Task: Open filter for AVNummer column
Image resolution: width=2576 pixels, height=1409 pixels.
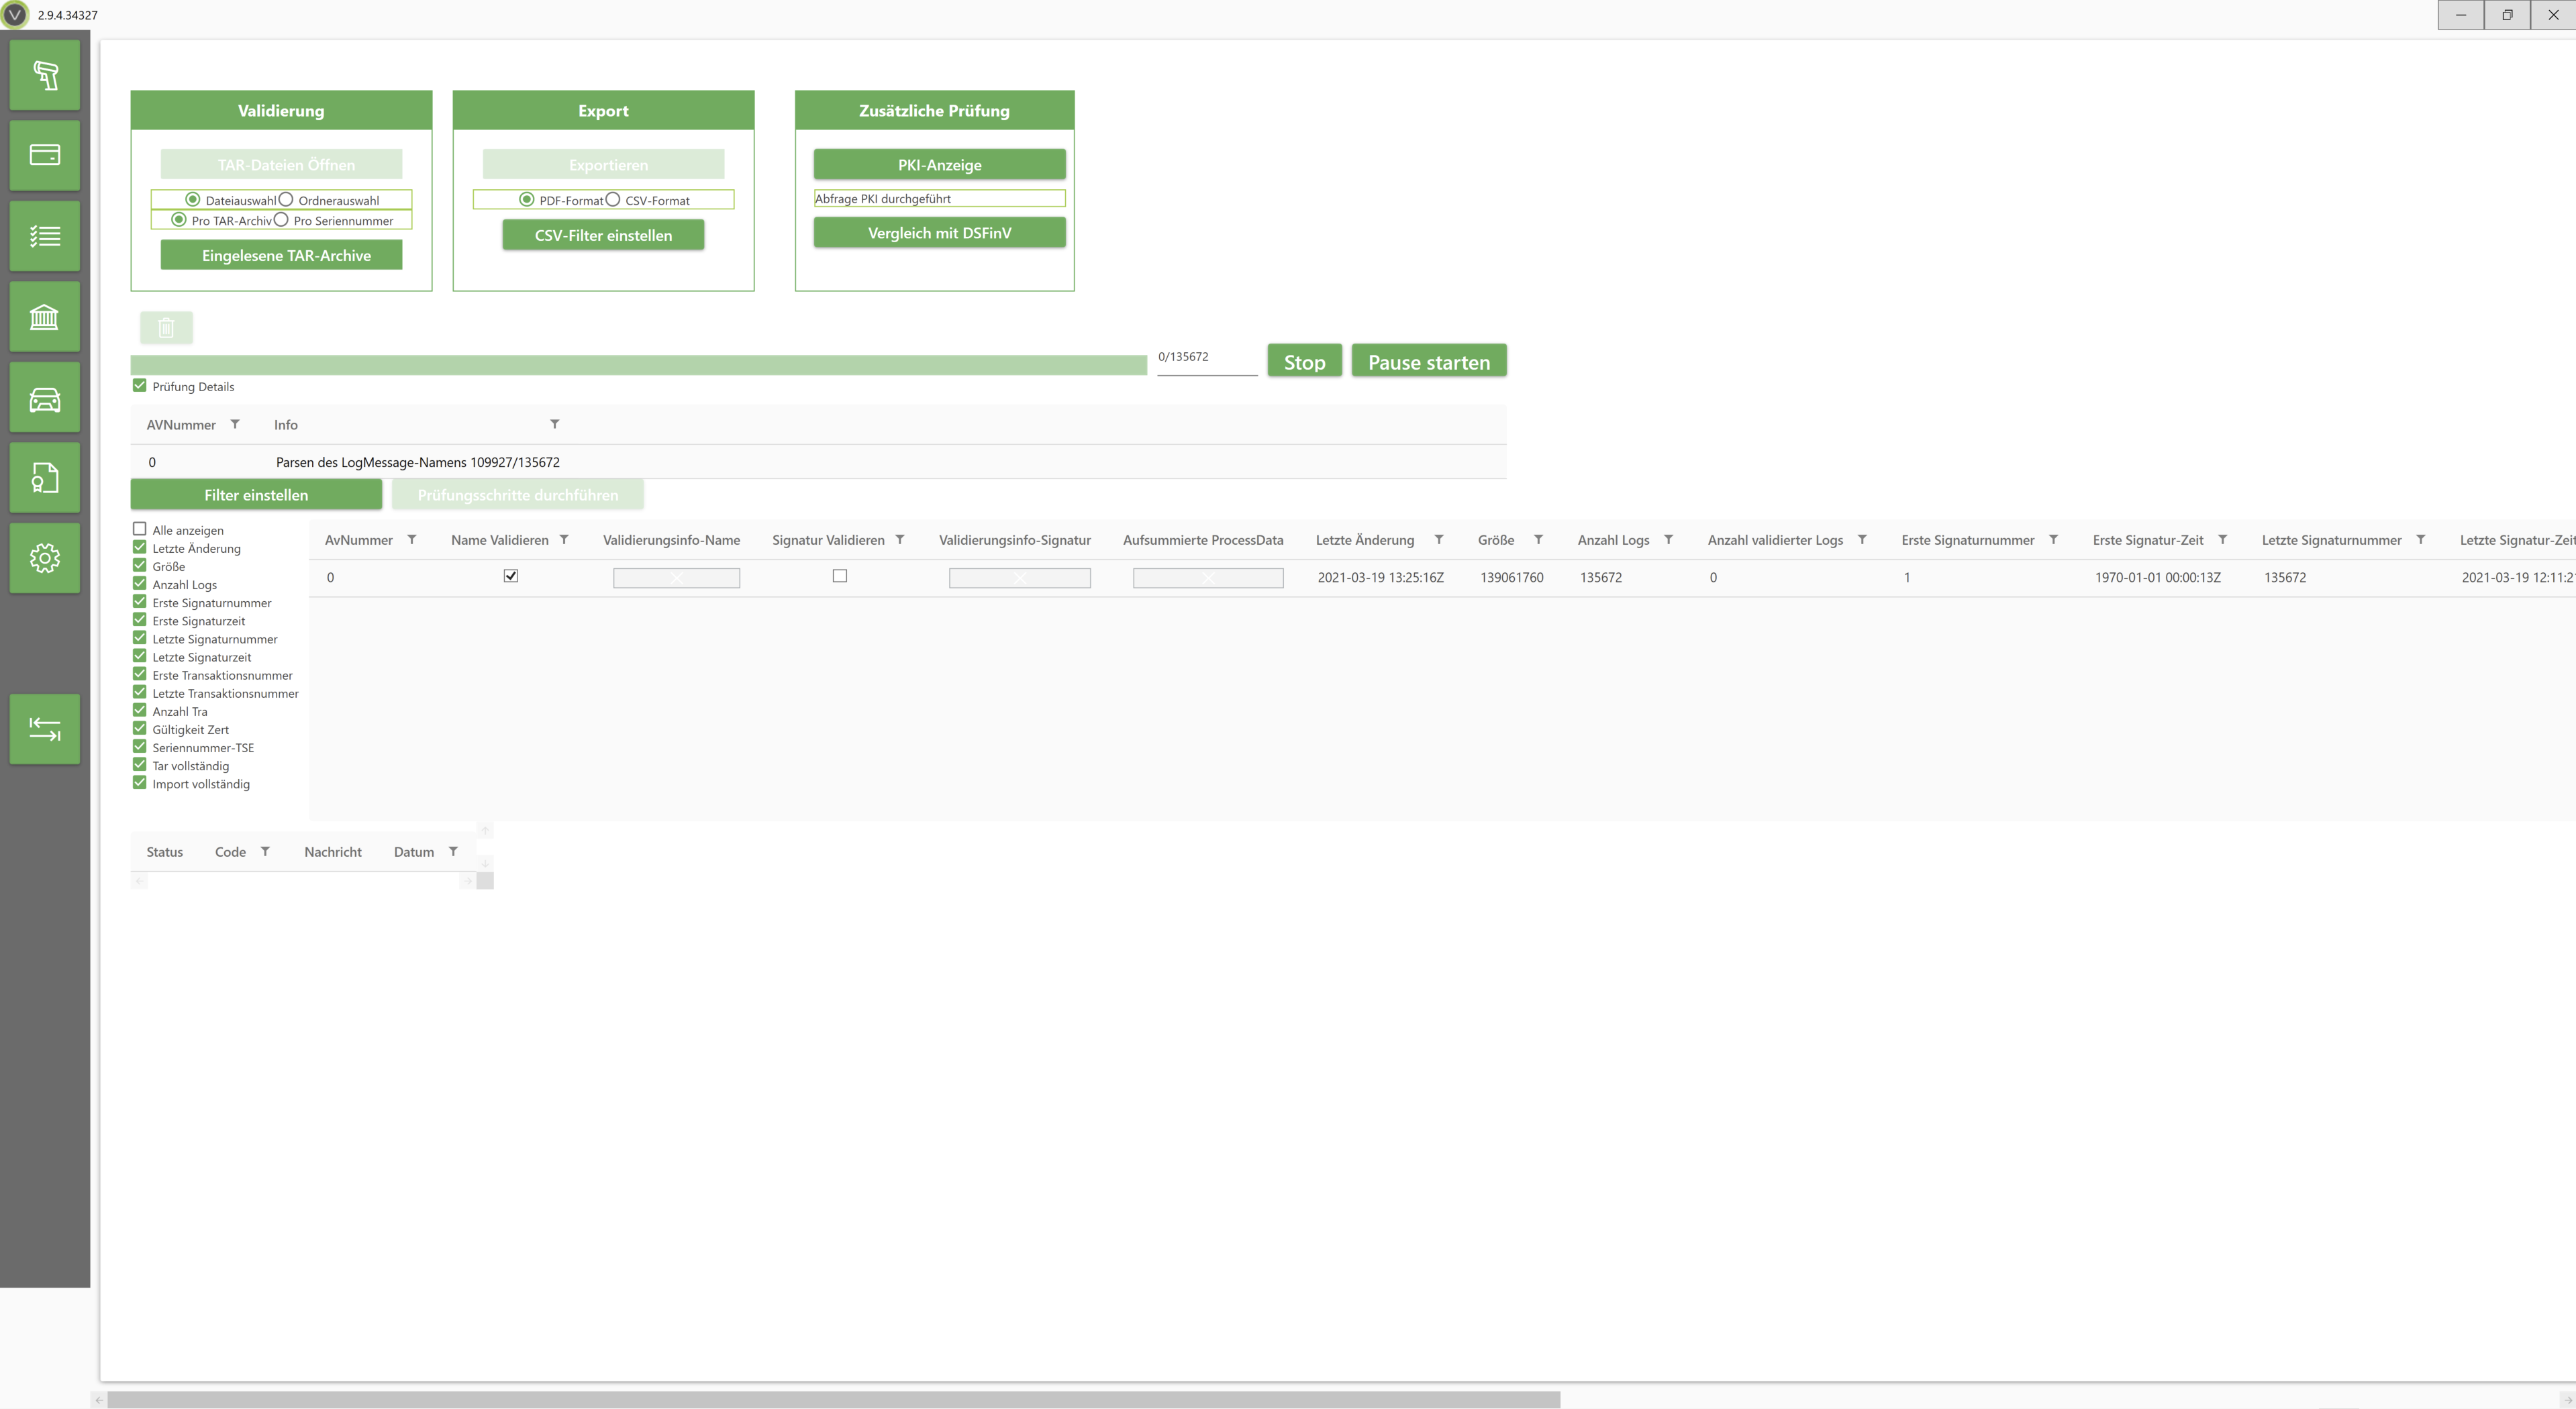Action: point(235,424)
